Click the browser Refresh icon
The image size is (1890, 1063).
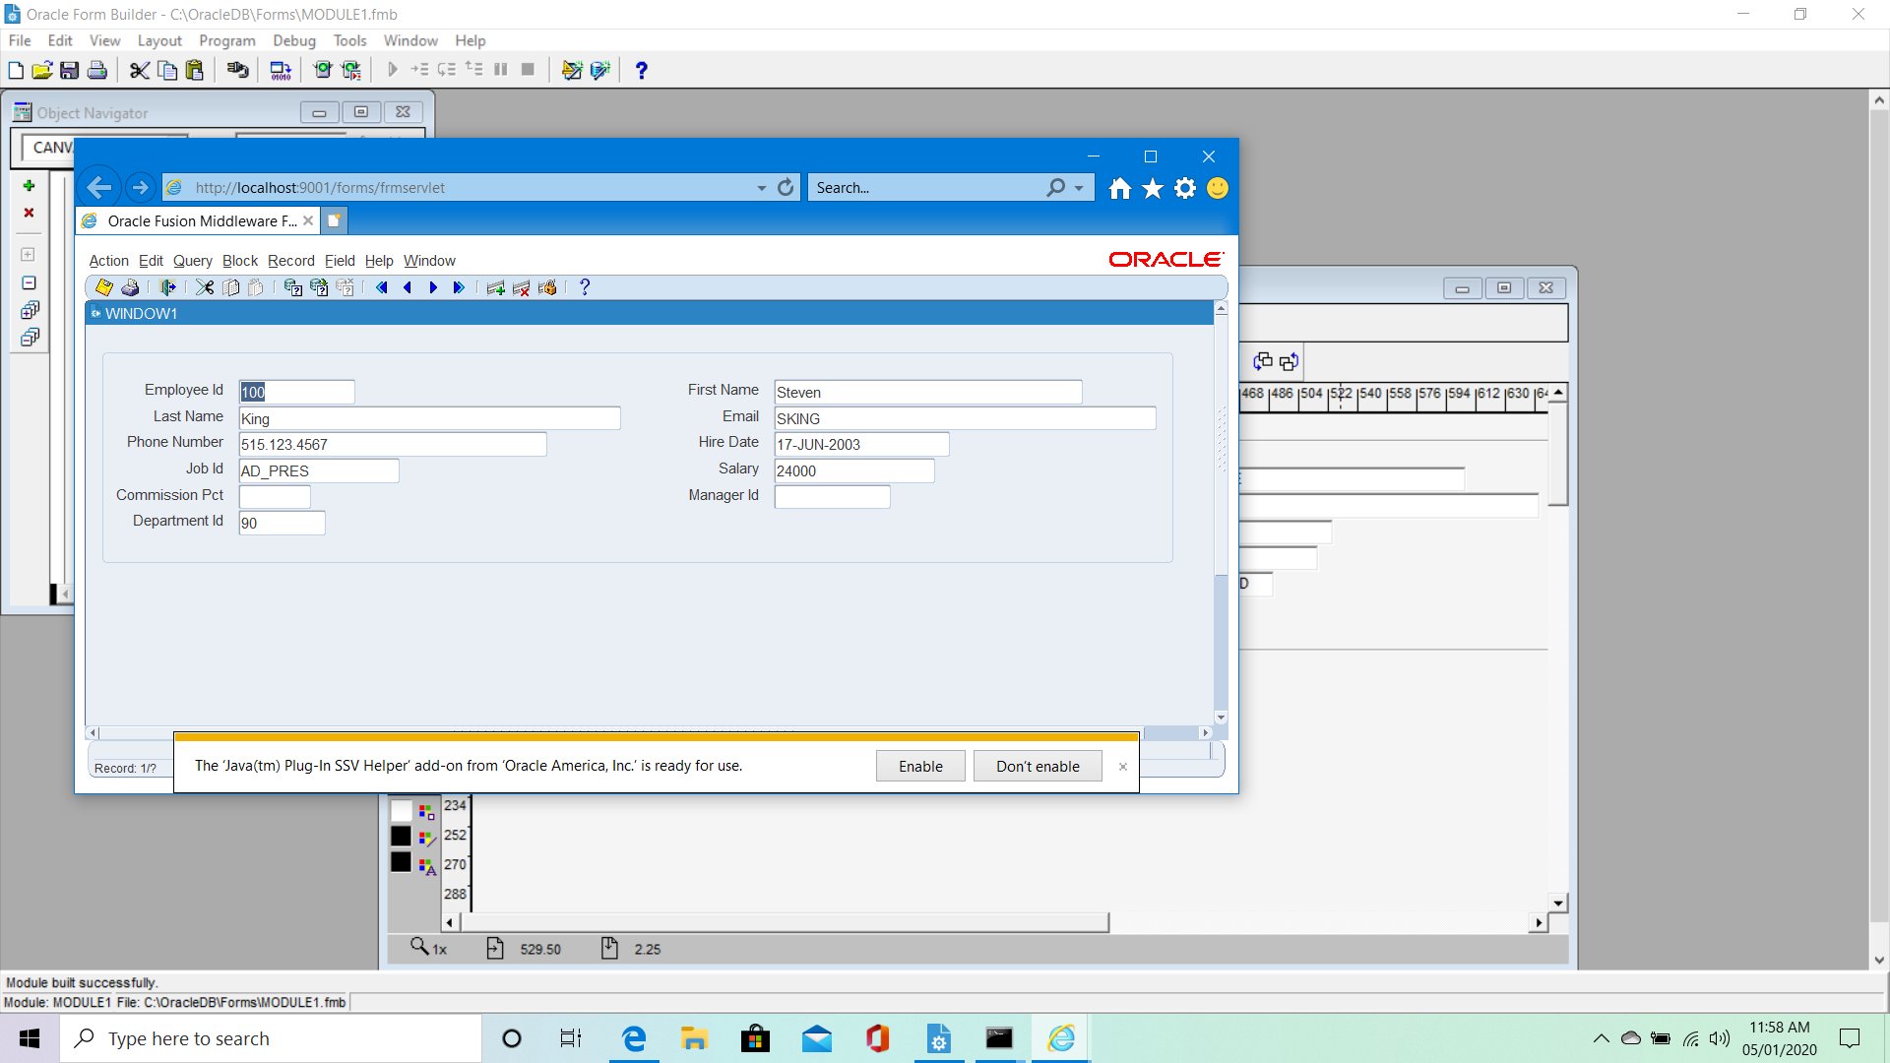point(786,187)
